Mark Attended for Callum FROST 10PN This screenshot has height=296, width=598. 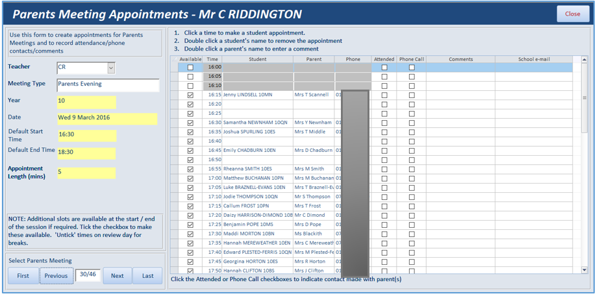(384, 206)
